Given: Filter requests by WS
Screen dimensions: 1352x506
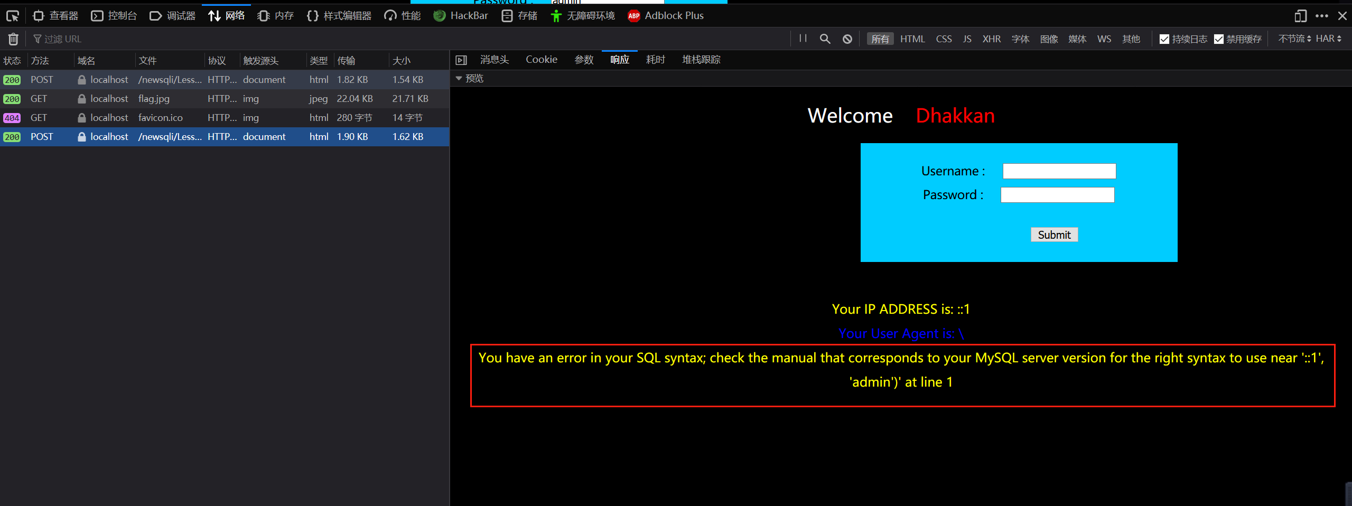Looking at the screenshot, I should pos(1104,39).
